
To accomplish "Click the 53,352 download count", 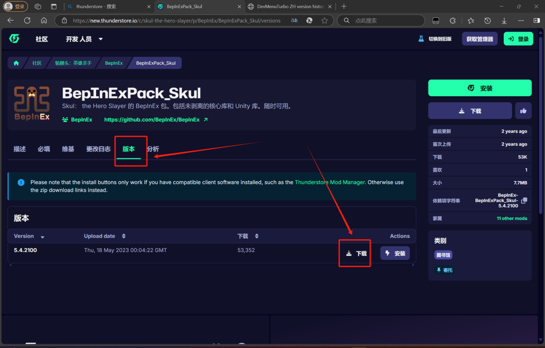I will pos(246,250).
